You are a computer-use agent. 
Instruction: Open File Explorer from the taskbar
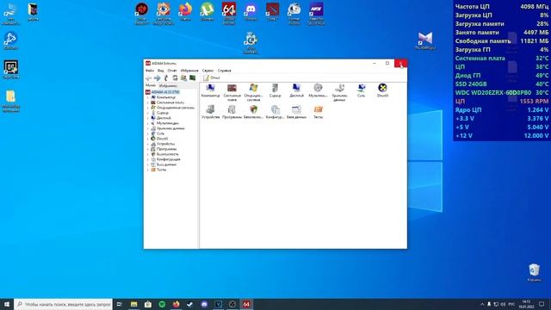click(134, 304)
